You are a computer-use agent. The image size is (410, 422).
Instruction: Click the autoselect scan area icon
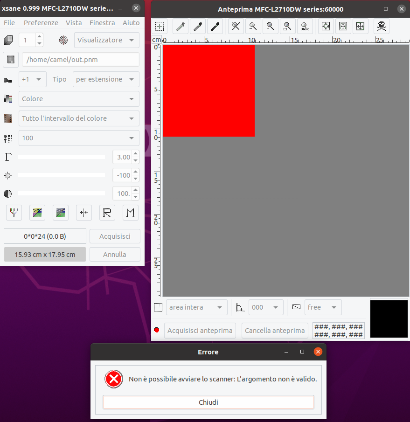click(326, 26)
